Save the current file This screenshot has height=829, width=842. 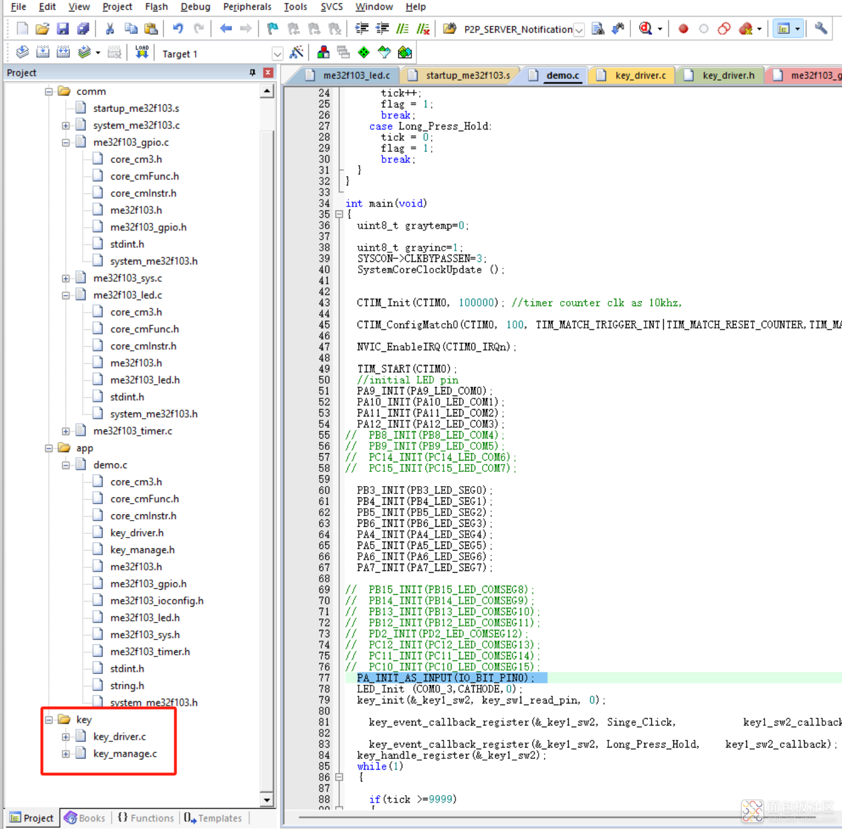pyautogui.click(x=63, y=28)
